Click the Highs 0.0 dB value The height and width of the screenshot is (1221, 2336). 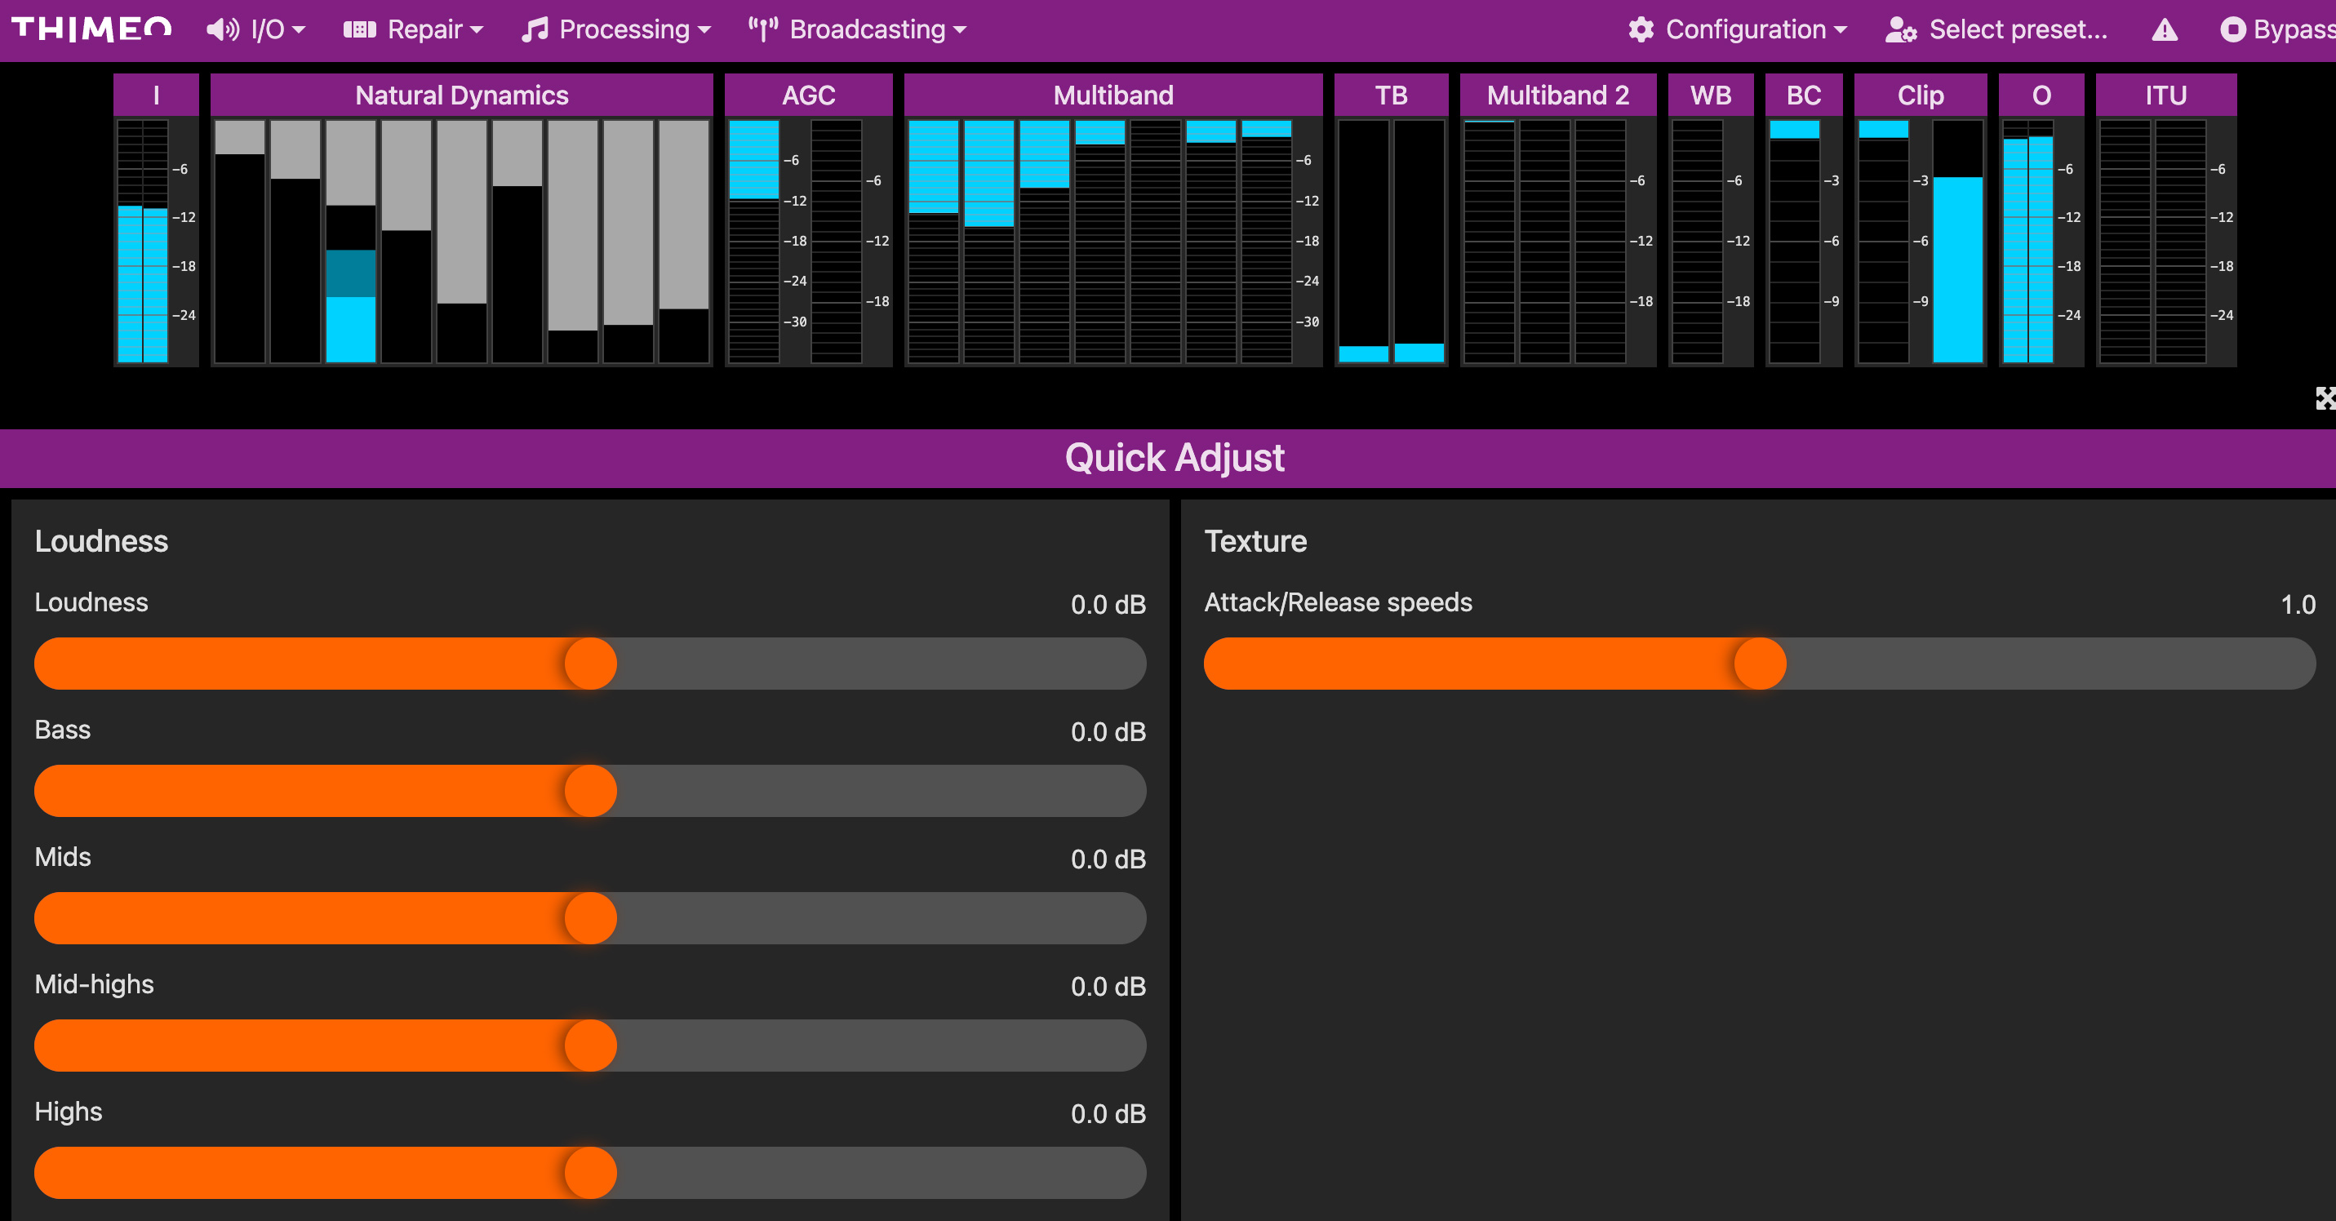pos(1108,1113)
